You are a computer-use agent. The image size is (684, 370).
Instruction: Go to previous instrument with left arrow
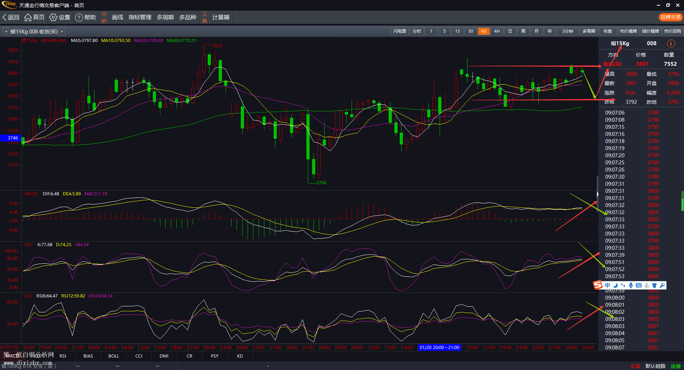[x=6, y=31]
